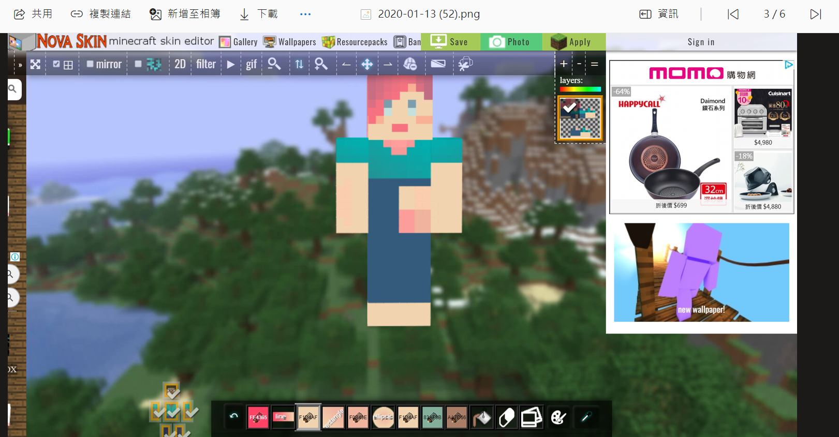Open the more options ellipsis menu
Screen dimensions: 839x437
pos(305,14)
